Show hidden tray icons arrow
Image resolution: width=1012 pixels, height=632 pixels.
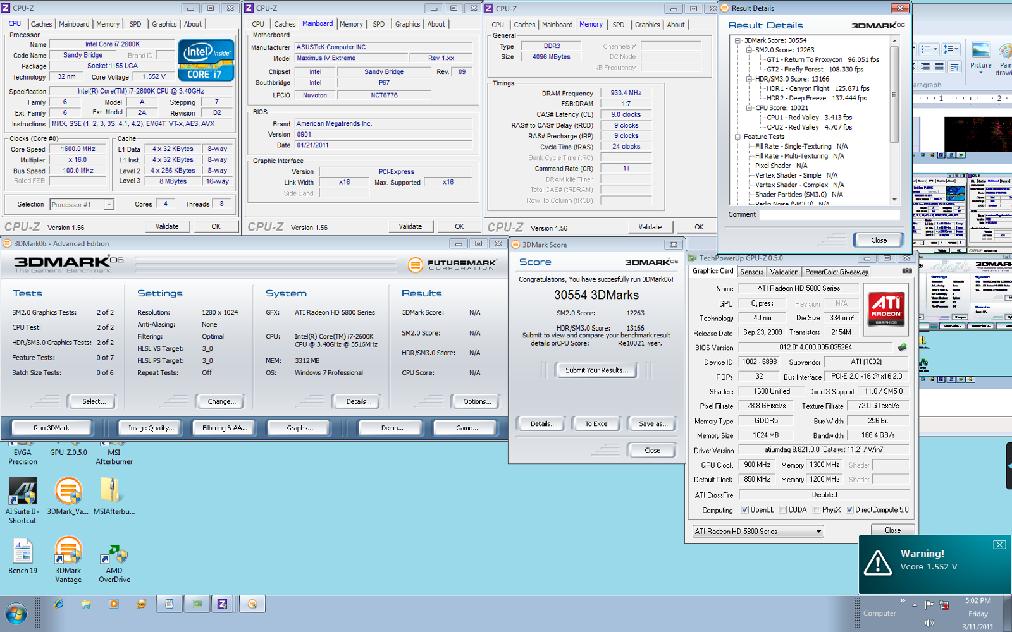click(x=915, y=605)
